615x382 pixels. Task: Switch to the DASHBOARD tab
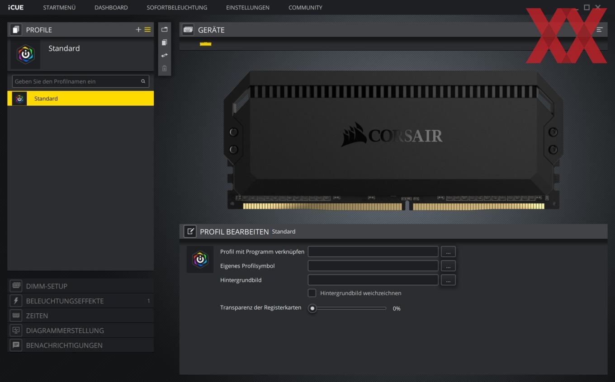coord(111,8)
